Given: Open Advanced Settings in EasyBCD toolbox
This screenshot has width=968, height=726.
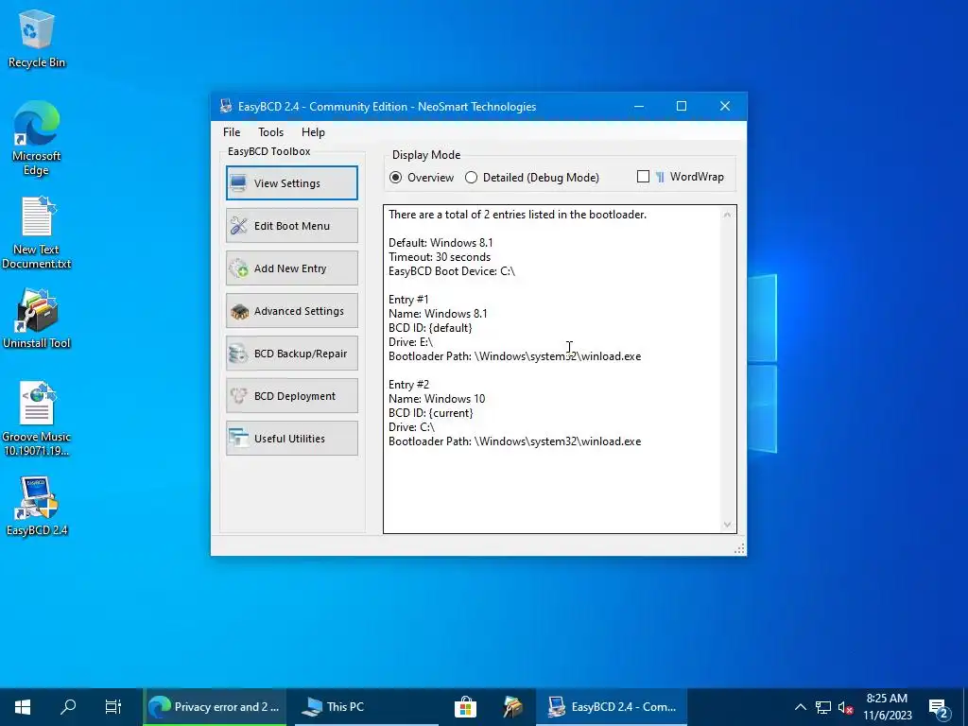Looking at the screenshot, I should pyautogui.click(x=292, y=310).
